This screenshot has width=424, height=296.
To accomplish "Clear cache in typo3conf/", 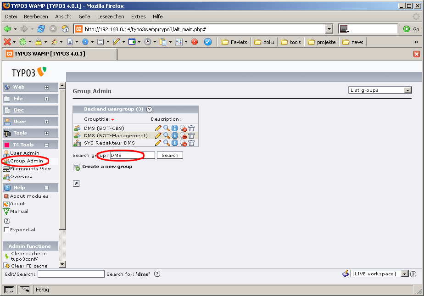I will [x=28, y=256].
